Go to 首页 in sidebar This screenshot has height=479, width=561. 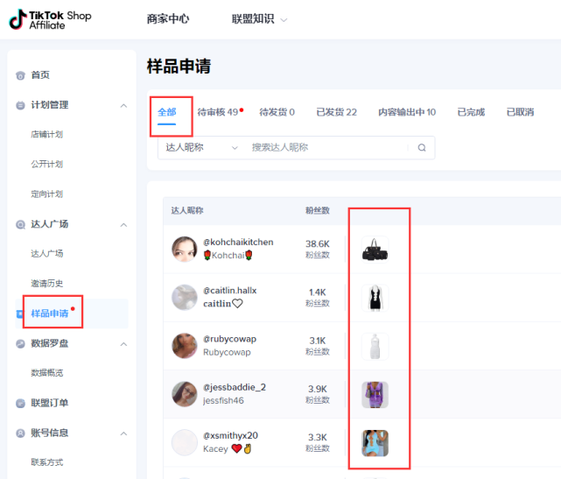(x=40, y=74)
